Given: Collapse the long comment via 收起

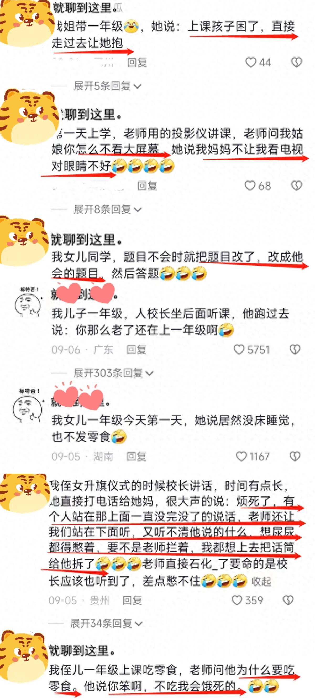Looking at the screenshot, I should 261,581.
